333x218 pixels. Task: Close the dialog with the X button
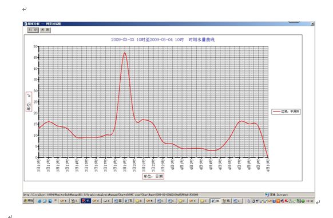coord(312,24)
